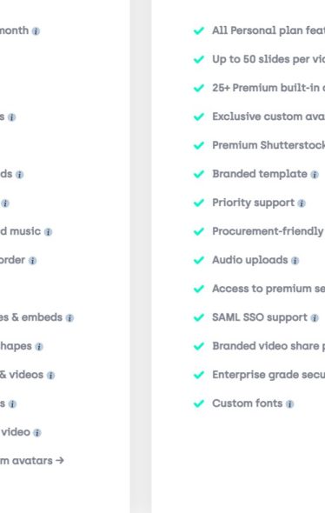This screenshot has width=325, height=513.
Task: Open info icon beside Audio uploads
Action: point(295,261)
